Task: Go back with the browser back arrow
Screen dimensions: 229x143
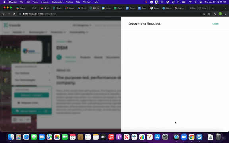Action: point(4,14)
